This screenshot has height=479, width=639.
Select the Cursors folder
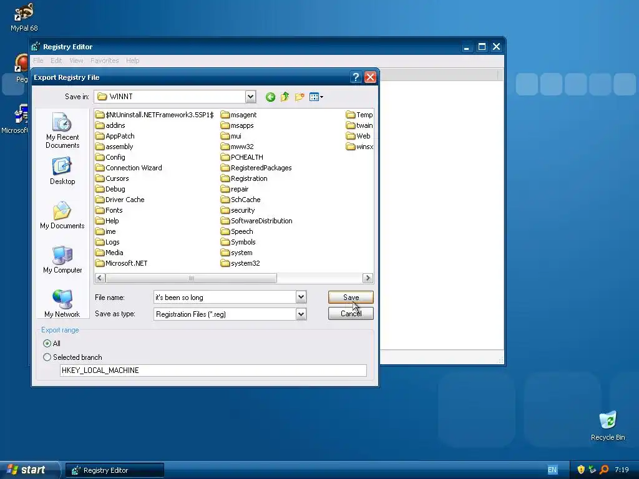point(112,178)
